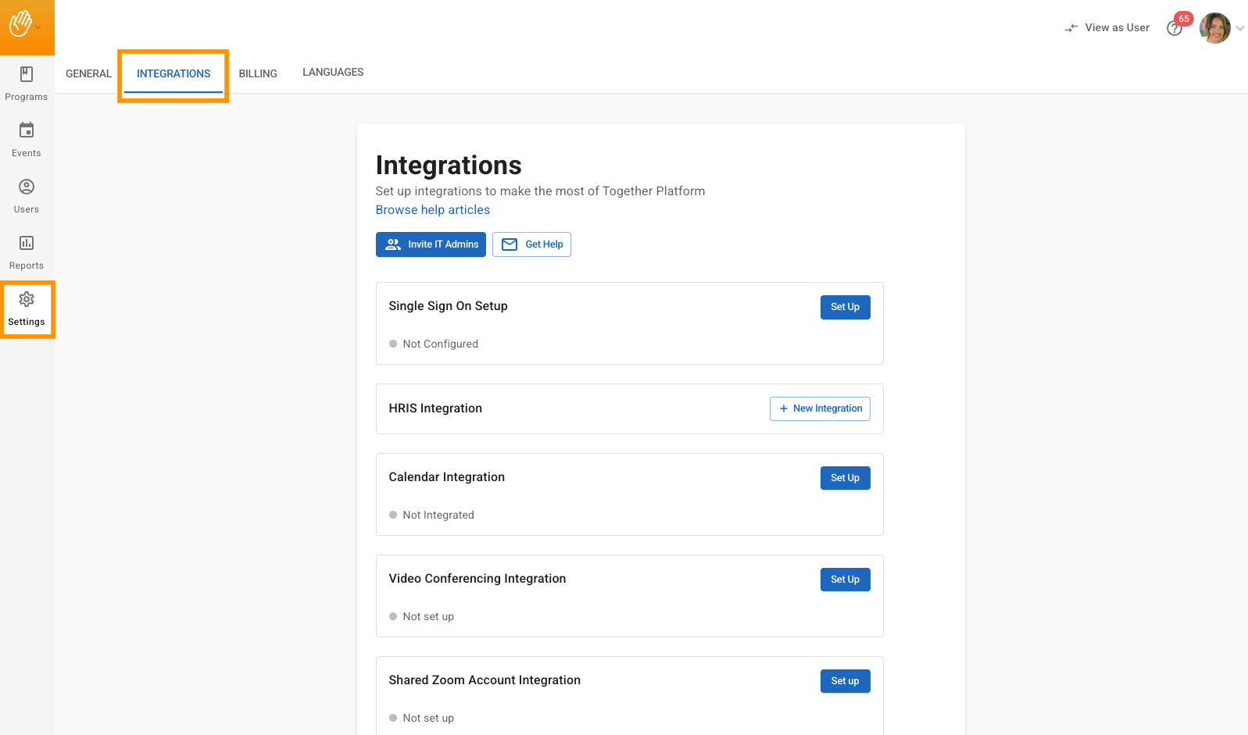Open Programs from the sidebar
Screen dimensions: 1248x735
click(x=27, y=84)
